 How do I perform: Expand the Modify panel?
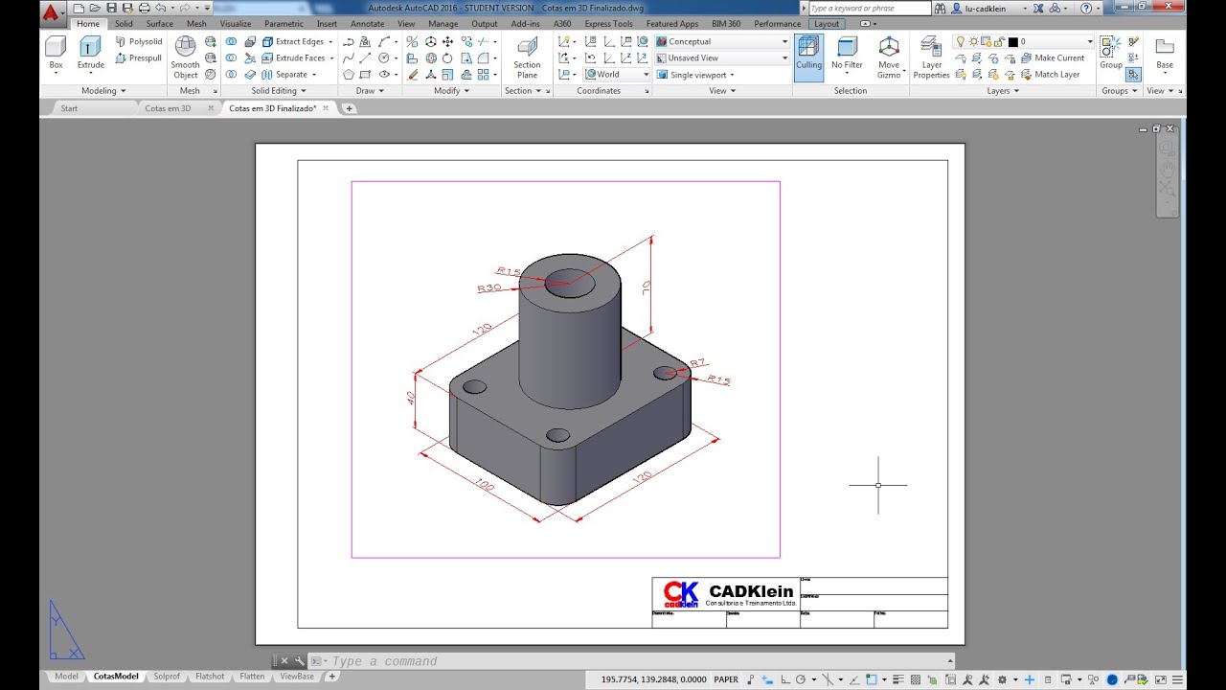tap(452, 91)
